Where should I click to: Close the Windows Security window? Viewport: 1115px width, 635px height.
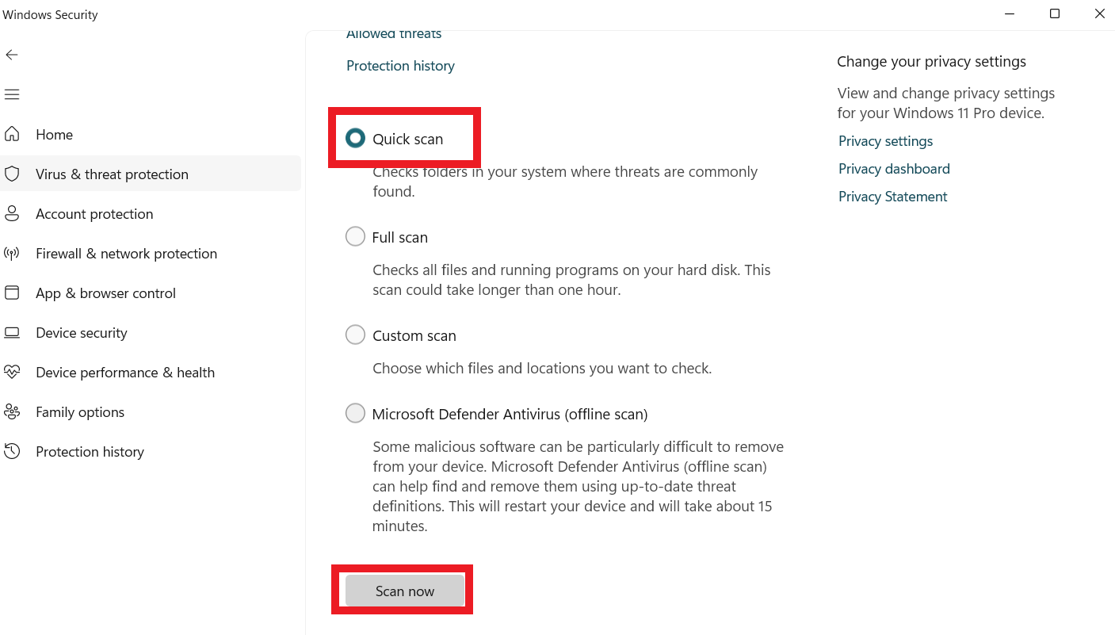[1099, 14]
